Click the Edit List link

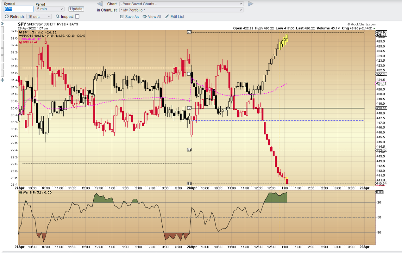click(x=175, y=16)
